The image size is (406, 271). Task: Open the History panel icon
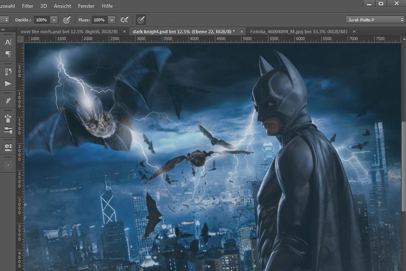click(x=8, y=71)
